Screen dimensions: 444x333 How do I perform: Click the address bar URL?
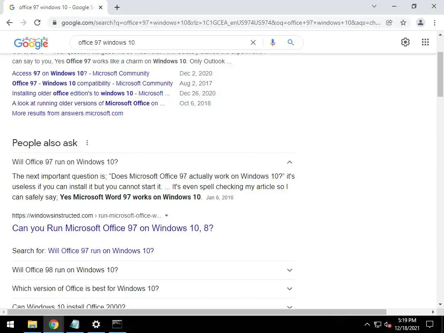220,23
